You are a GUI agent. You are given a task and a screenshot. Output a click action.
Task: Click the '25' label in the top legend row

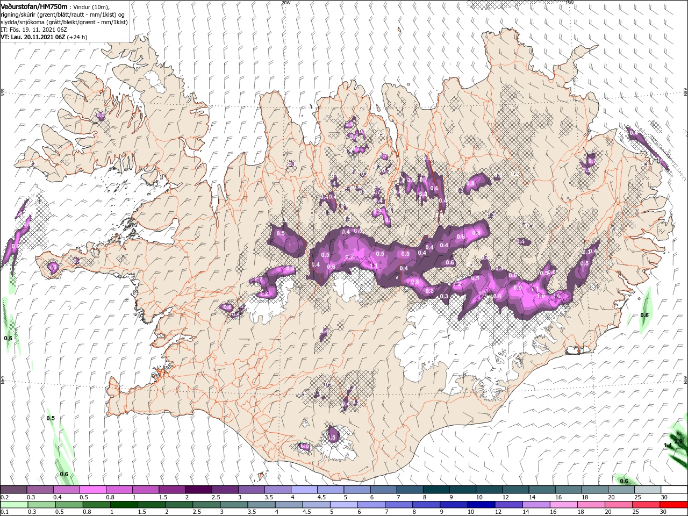pos(637,497)
